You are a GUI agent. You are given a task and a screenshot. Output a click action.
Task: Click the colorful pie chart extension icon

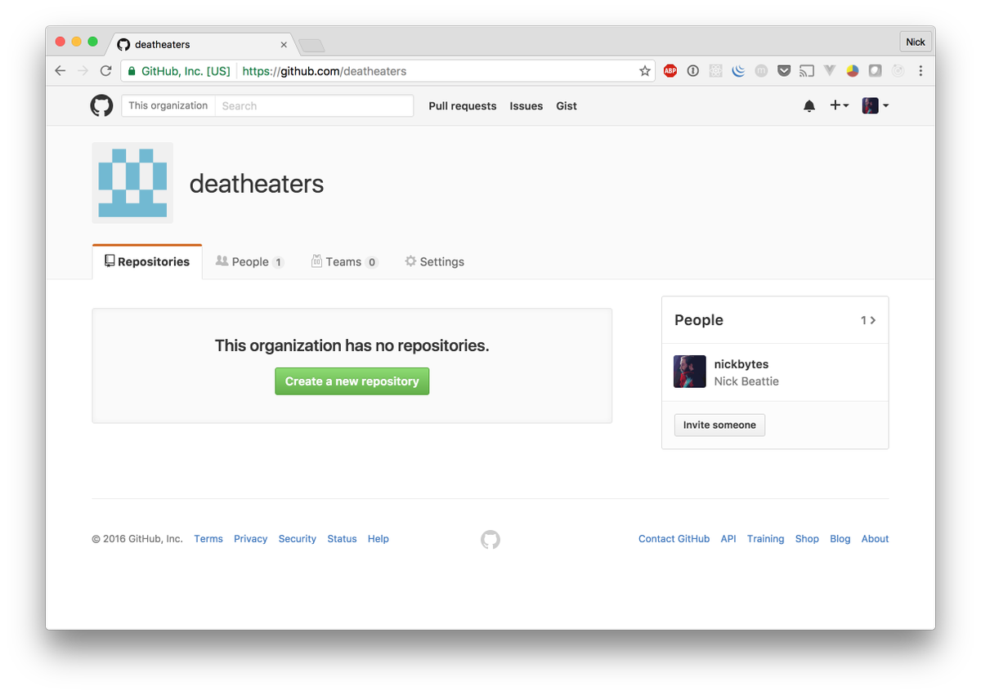pos(853,71)
